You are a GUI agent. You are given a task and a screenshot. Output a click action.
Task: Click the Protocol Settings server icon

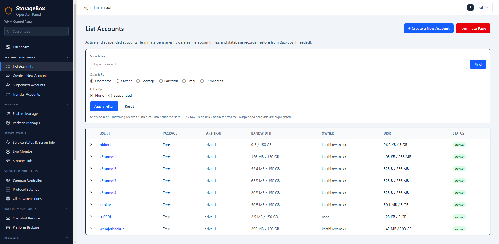8,190
